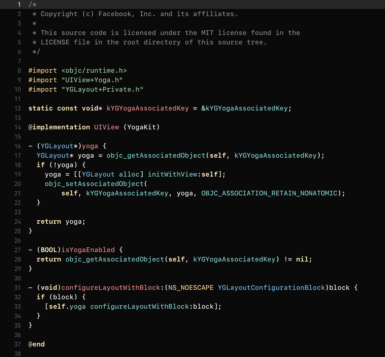Click OBJC_ASSOCIATION_RETAIN_NONATOMIC constant

click(269, 193)
